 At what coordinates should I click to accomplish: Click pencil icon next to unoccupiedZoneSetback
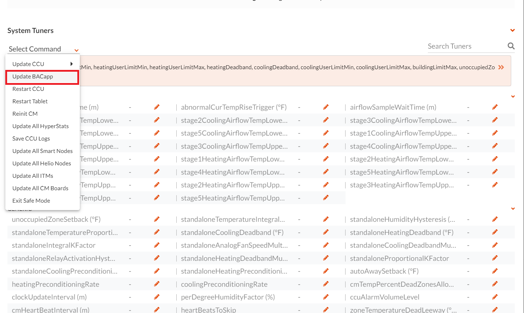click(x=156, y=219)
